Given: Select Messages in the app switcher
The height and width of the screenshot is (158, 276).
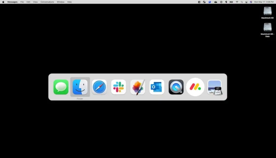Looking at the screenshot, I should point(61,87).
